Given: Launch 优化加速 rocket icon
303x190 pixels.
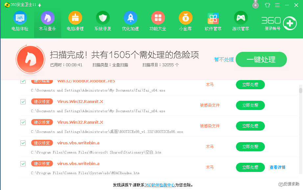Looking at the screenshot, I should [130, 18].
